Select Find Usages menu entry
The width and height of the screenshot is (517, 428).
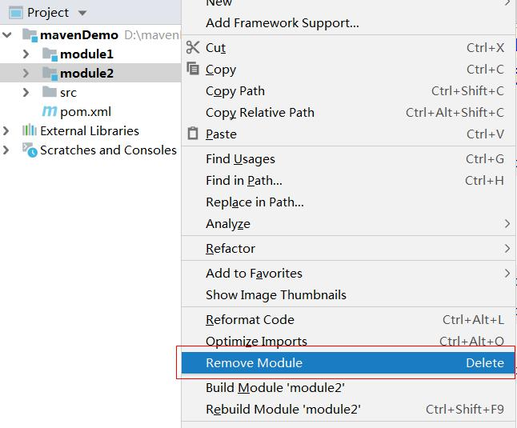240,159
